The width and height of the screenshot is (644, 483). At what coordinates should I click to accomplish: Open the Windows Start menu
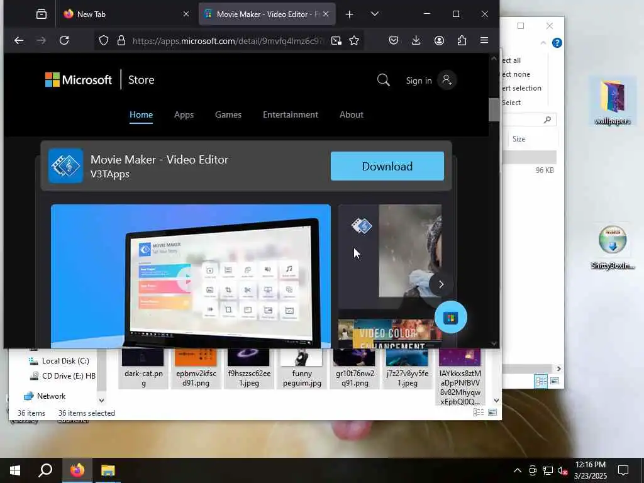pos(15,470)
